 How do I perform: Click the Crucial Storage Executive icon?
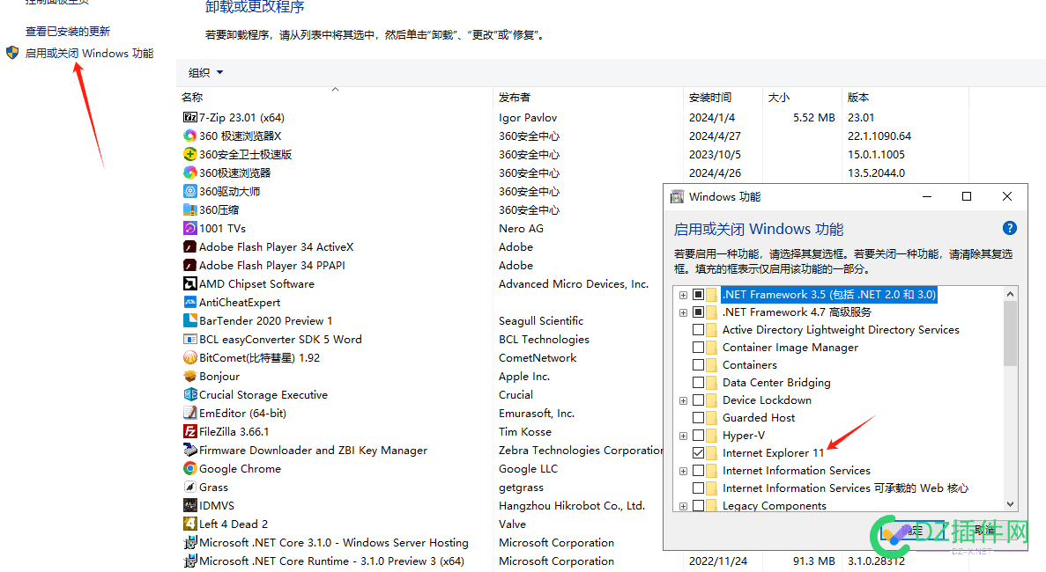[x=190, y=395]
